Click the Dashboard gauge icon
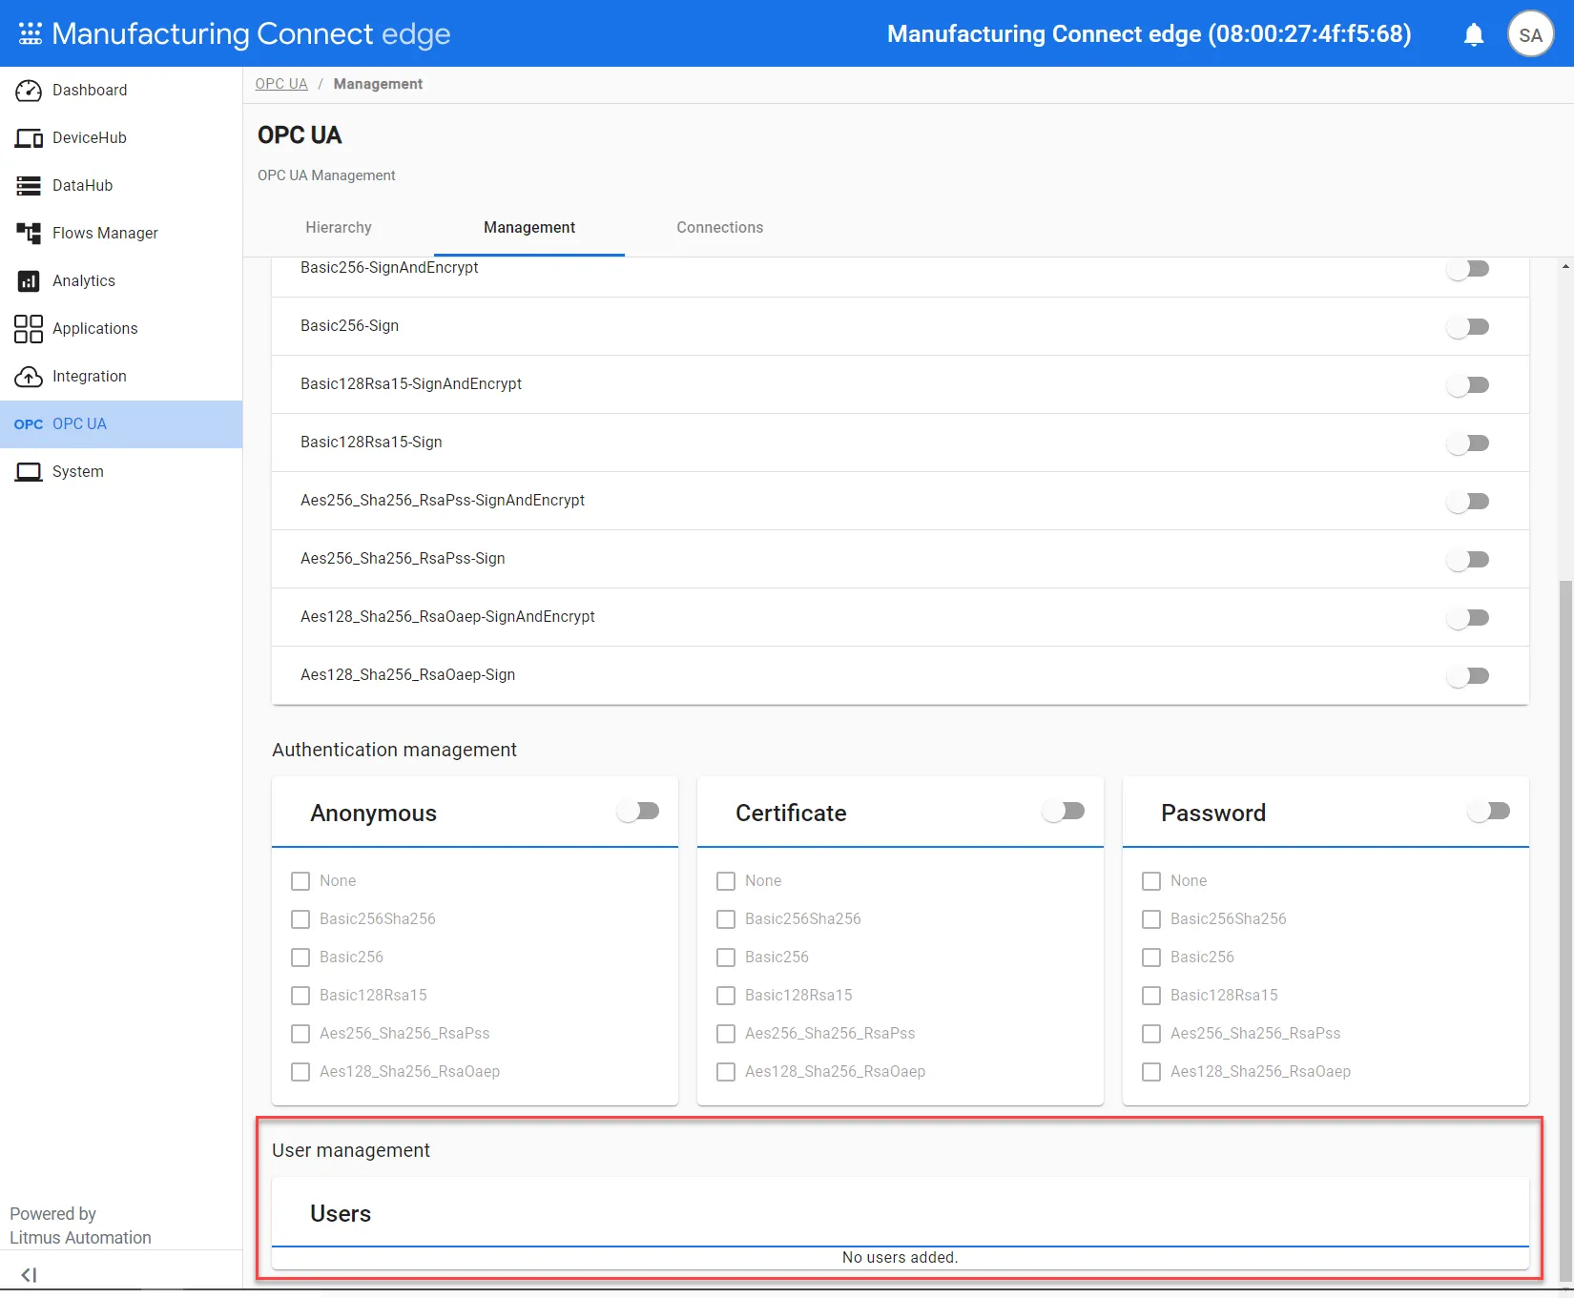Screen dimensions: 1574x1298 (x=29, y=91)
